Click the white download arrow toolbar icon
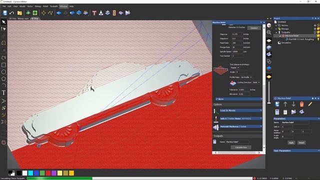Screen dimensions: 320x180 [101, 13]
